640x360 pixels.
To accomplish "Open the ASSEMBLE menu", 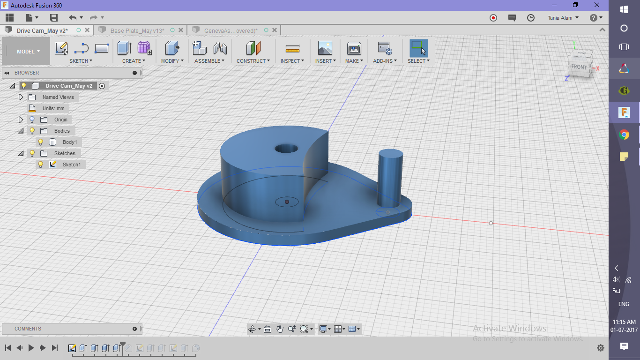I will 209,61.
